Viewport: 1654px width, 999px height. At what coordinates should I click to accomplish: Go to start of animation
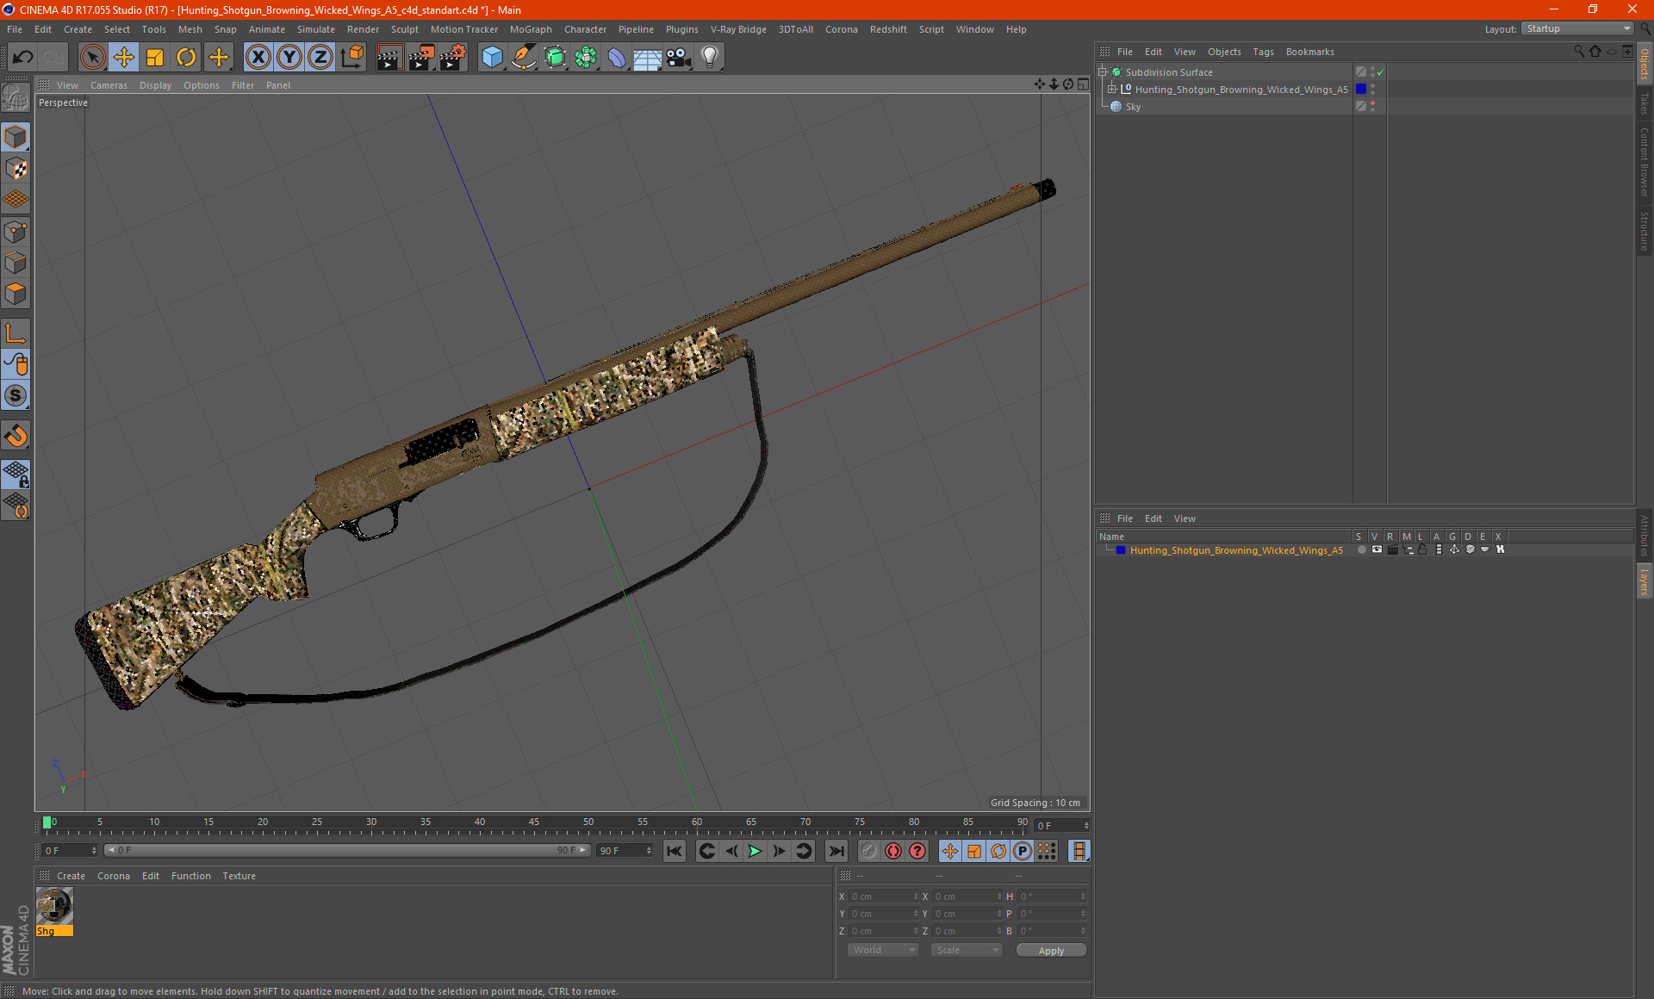point(675,851)
